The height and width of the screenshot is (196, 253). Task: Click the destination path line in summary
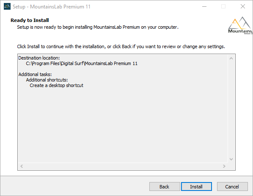tap(82, 63)
